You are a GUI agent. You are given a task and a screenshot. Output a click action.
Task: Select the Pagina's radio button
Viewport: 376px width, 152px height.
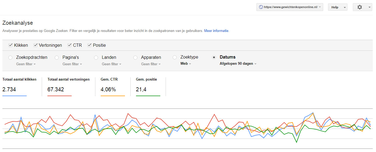pos(57,57)
